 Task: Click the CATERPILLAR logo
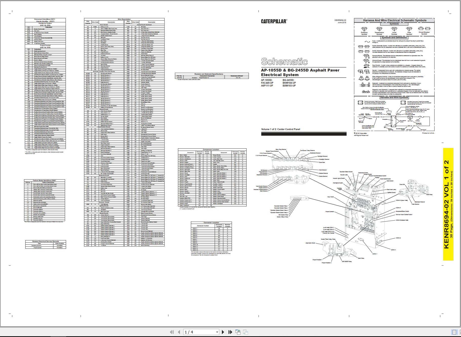[274, 22]
